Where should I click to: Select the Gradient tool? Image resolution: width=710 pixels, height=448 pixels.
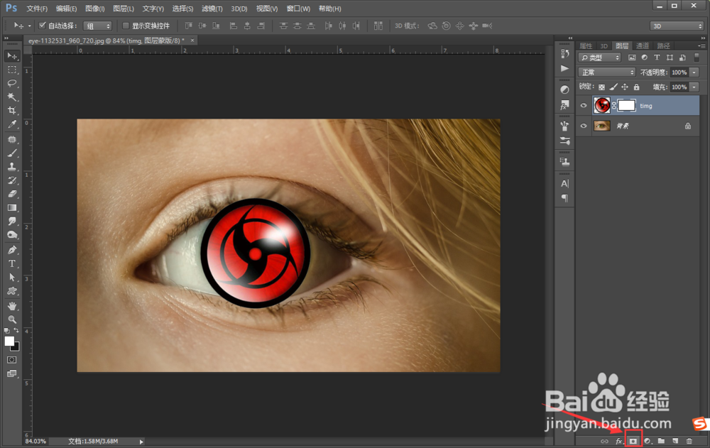pyautogui.click(x=12, y=208)
